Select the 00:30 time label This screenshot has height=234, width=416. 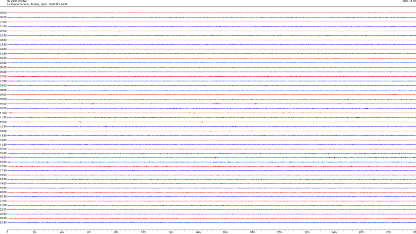tap(3, 17)
